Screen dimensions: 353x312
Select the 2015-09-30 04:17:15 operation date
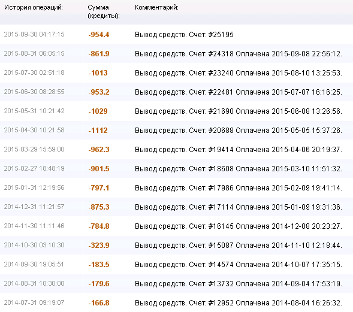click(x=34, y=34)
